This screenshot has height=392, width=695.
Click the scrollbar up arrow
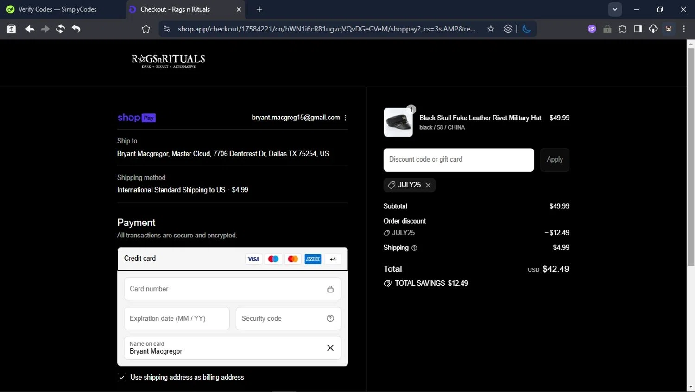tap(690, 44)
